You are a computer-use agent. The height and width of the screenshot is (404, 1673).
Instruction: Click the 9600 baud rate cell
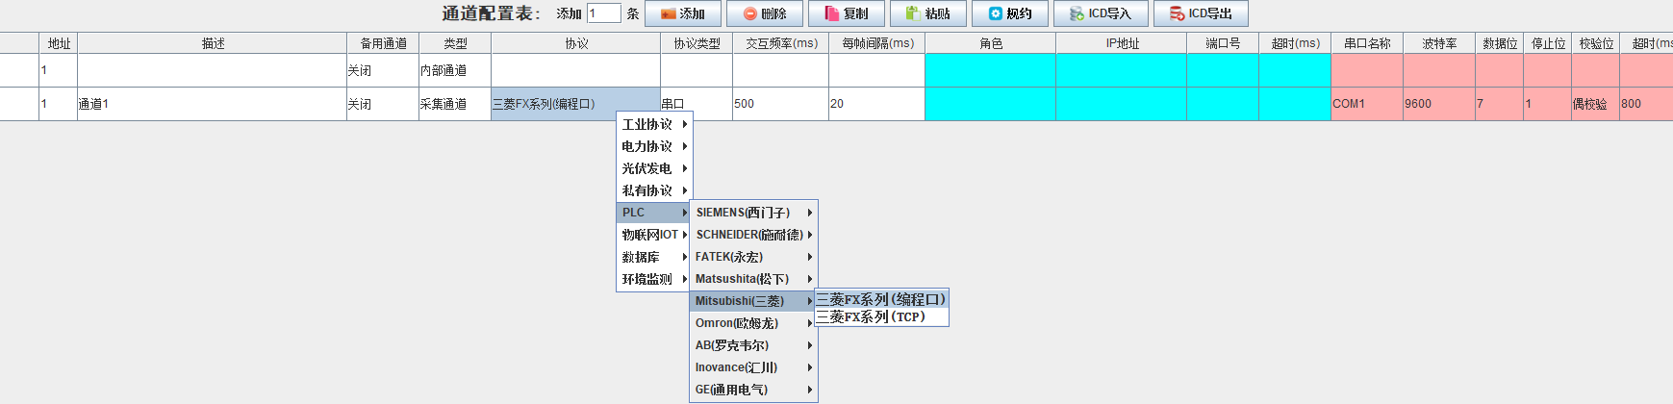[x=1438, y=104]
